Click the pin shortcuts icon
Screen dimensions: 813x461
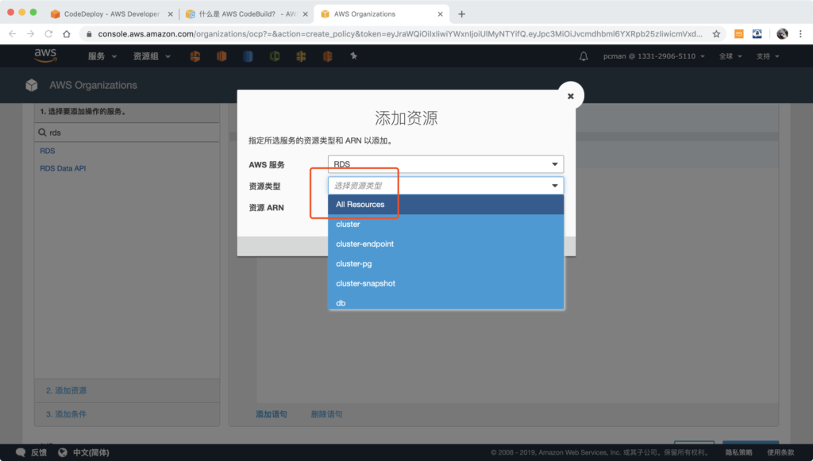point(353,56)
